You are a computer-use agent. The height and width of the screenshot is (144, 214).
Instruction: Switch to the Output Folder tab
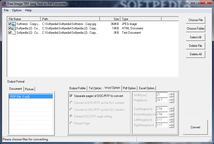(77, 88)
